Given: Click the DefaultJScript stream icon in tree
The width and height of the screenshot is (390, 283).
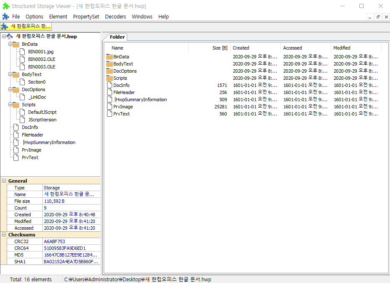Looking at the screenshot, I should point(22,112).
